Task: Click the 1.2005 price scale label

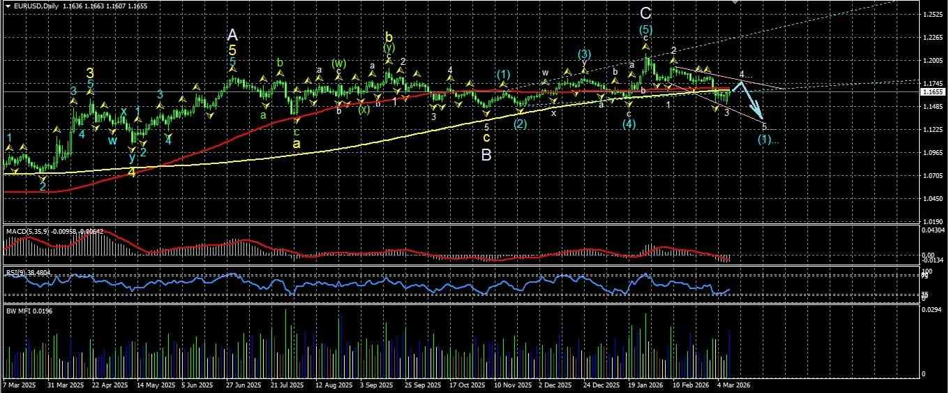Action: (x=932, y=61)
